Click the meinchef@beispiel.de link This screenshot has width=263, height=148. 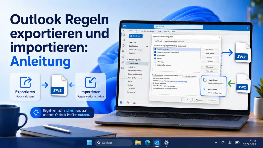(x=180, y=81)
